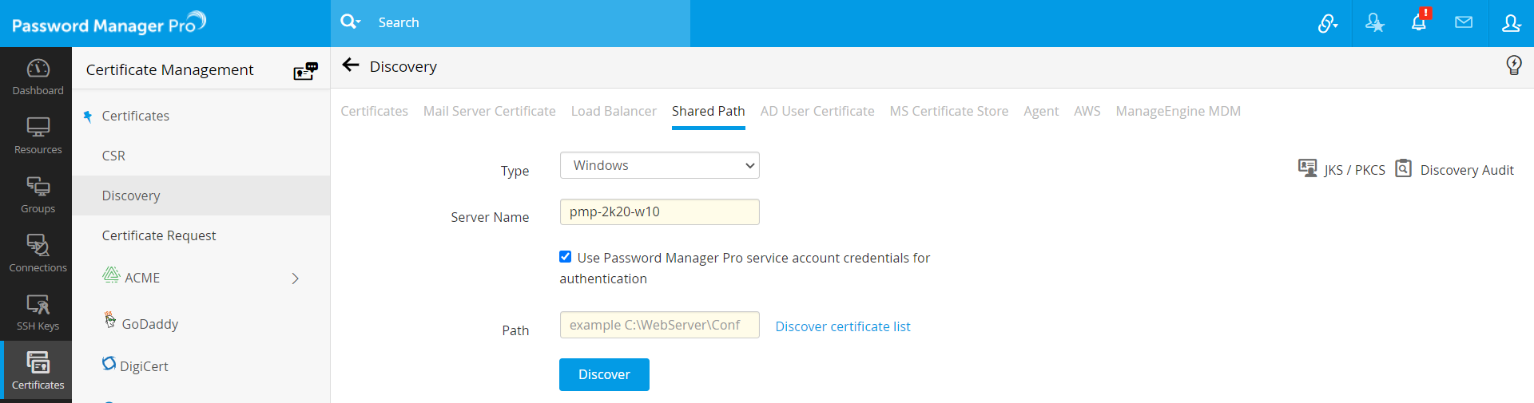The height and width of the screenshot is (403, 1534).
Task: Click the lightbulb tips icon
Action: 1513,65
